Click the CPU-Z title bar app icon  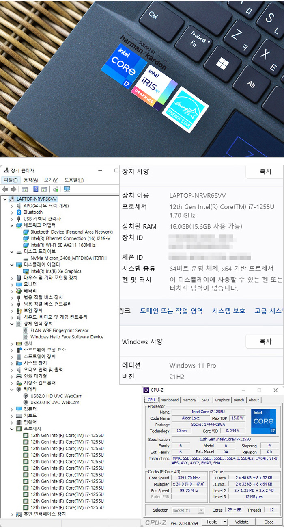[146, 390]
